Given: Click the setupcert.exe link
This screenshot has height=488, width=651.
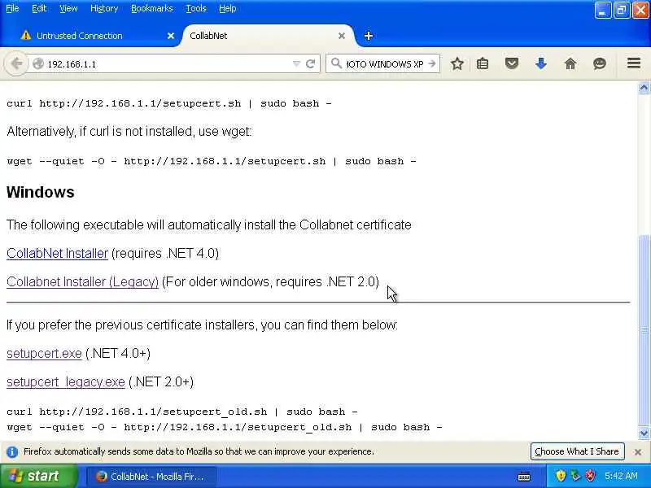Looking at the screenshot, I should (x=44, y=353).
